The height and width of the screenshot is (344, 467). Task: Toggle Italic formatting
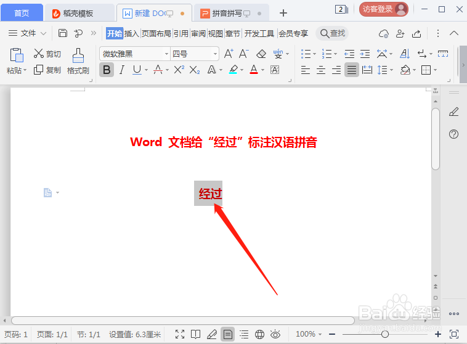pyautogui.click(x=121, y=70)
